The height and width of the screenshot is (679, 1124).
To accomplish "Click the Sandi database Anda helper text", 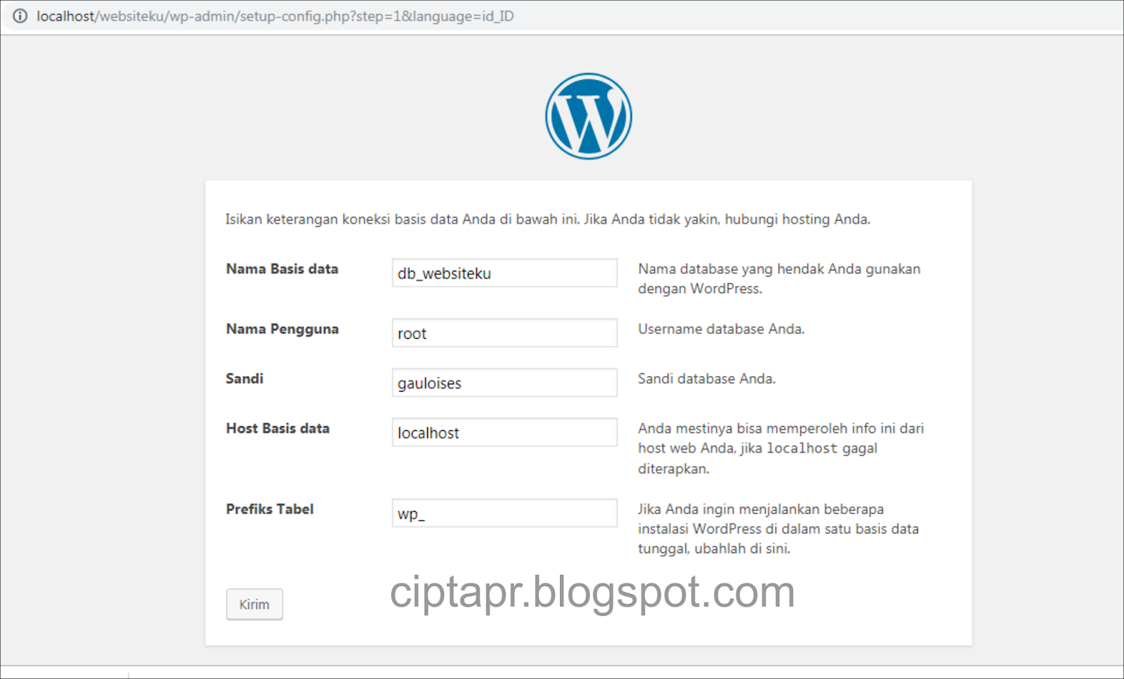I will (707, 378).
